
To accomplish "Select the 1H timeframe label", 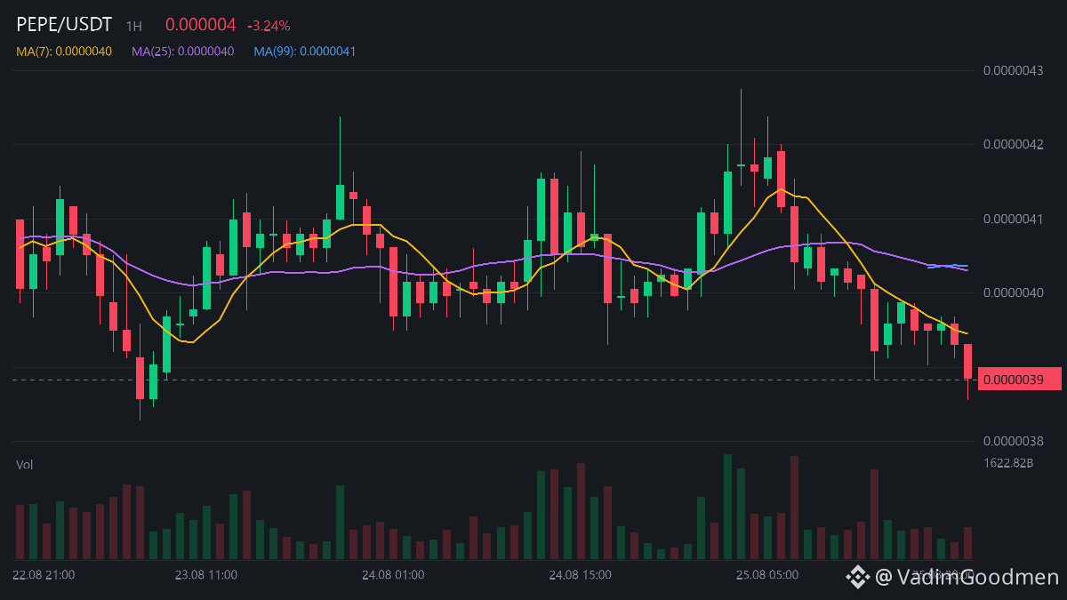I will coord(133,27).
